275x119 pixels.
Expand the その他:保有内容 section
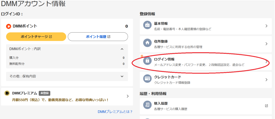(x=122, y=76)
